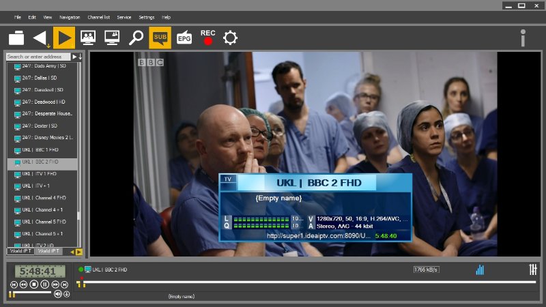Open the Navigation menu
Image resolution: width=546 pixels, height=307 pixels.
pyautogui.click(x=70, y=17)
